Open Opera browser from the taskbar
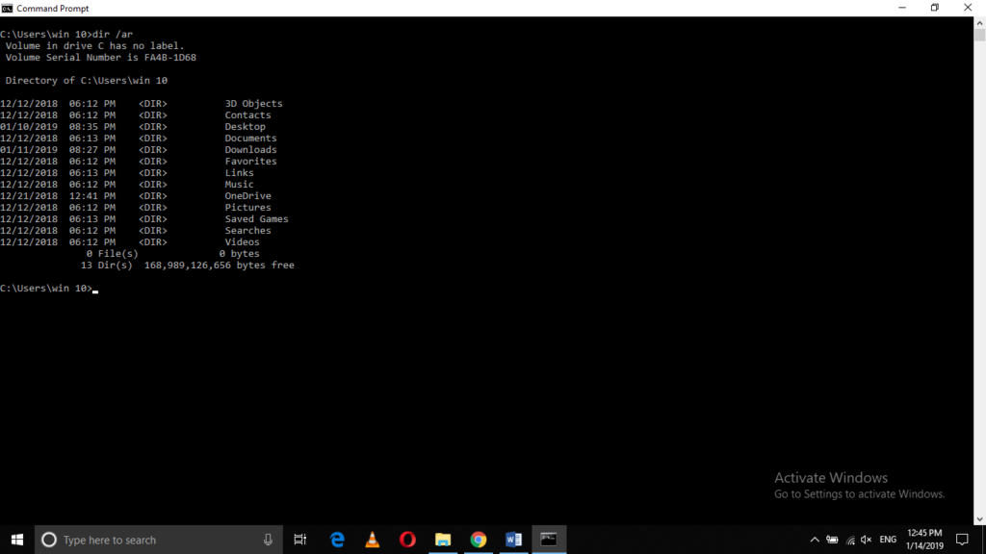Image resolution: width=986 pixels, height=554 pixels. tap(407, 540)
